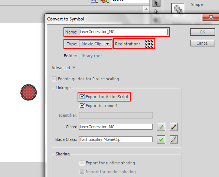The width and height of the screenshot is (219, 177).
Task: Click the Identifier input field
Action: [x=116, y=115]
